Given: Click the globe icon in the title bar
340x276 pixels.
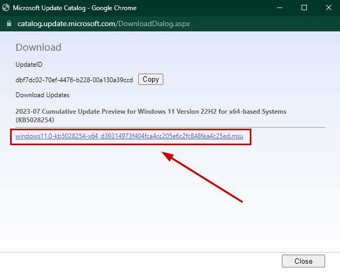Looking at the screenshot, I should (6, 8).
